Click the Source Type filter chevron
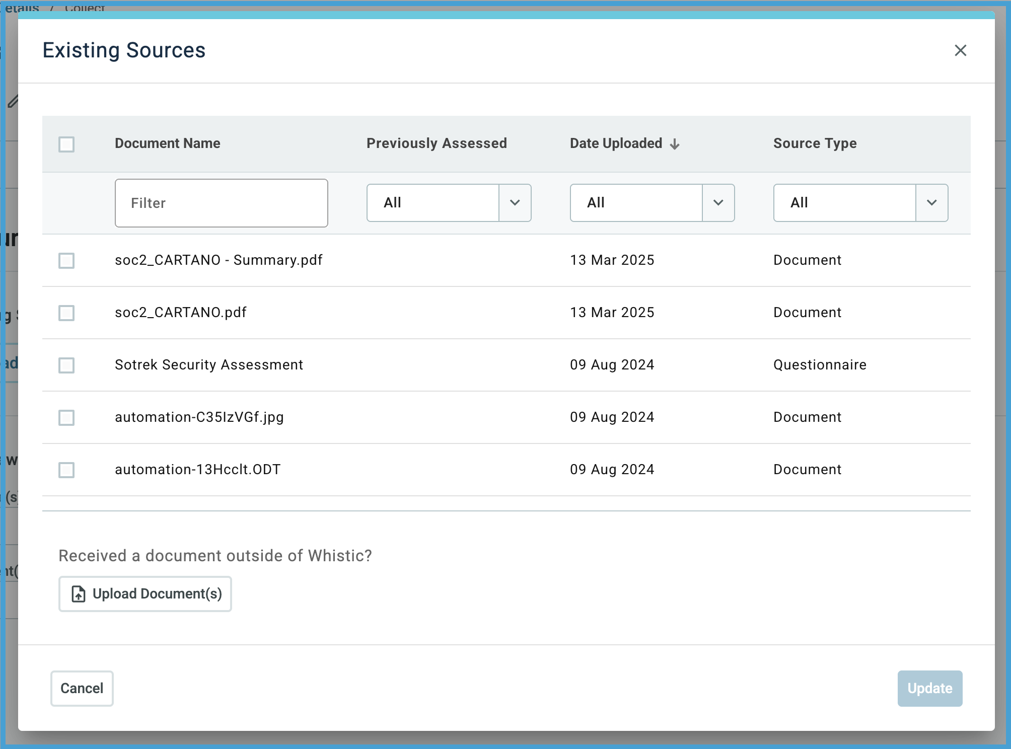 pyautogui.click(x=931, y=203)
